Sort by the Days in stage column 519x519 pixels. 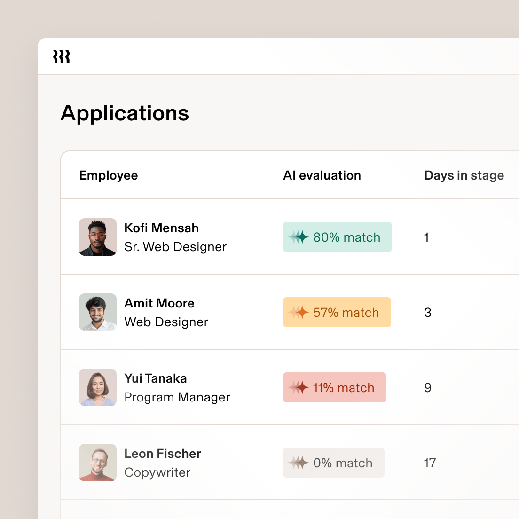click(x=464, y=175)
